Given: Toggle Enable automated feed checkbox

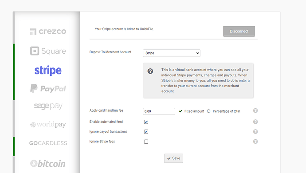Looking at the screenshot, I should [146, 122].
